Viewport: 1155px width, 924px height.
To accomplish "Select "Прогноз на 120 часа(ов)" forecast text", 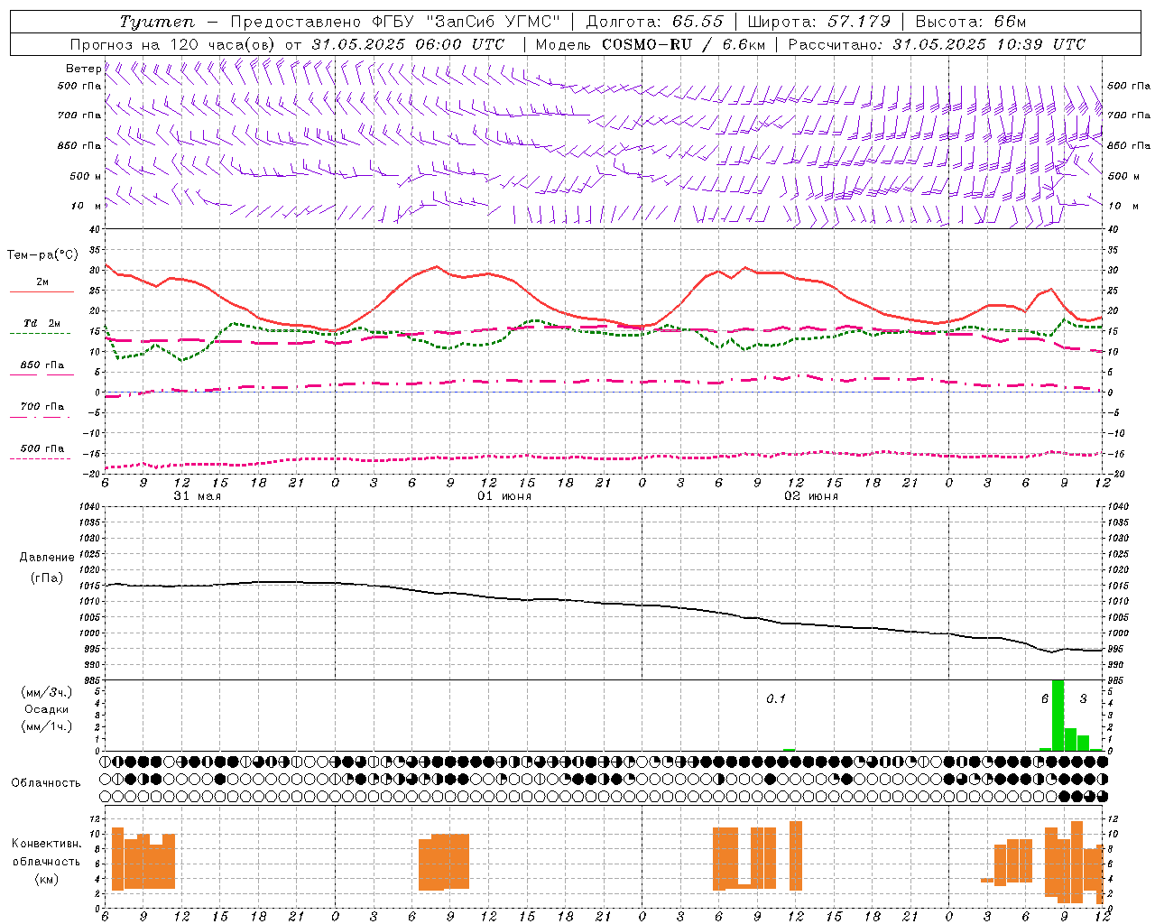I will pyautogui.click(x=174, y=44).
